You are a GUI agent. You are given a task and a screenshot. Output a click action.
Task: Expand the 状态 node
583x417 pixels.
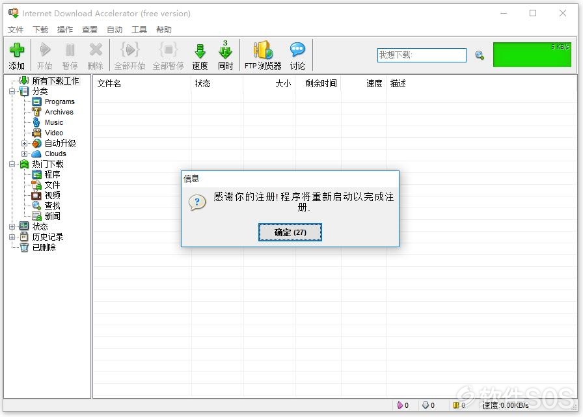click(x=12, y=226)
